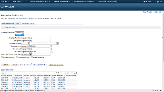164x92 pixels.
Task: Open the Job Code lookup magnifier
Action: 52,52
